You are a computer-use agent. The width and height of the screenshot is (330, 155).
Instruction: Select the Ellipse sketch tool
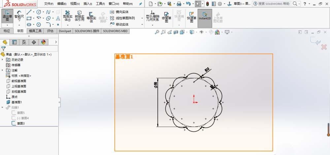[x=48, y=18]
